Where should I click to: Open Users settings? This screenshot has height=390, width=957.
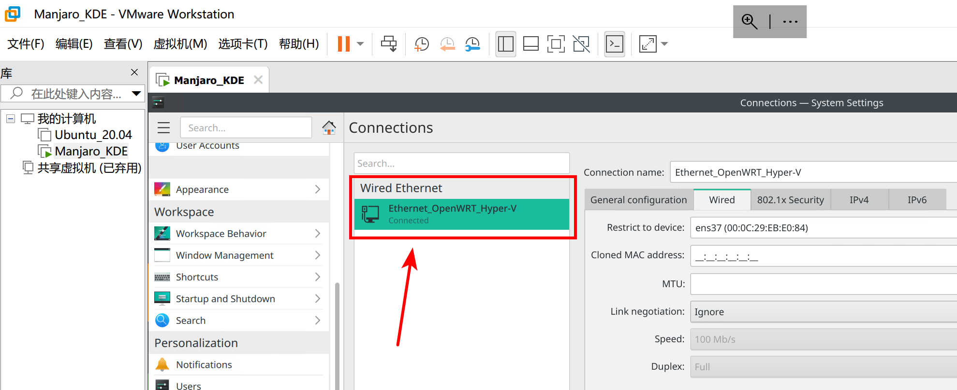tap(239, 384)
